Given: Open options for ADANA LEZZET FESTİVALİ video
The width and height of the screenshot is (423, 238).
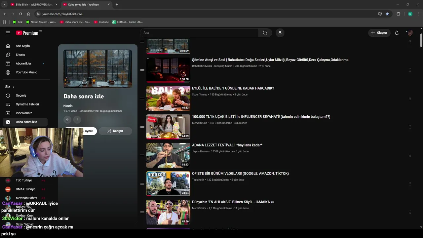Looking at the screenshot, I should point(410,155).
